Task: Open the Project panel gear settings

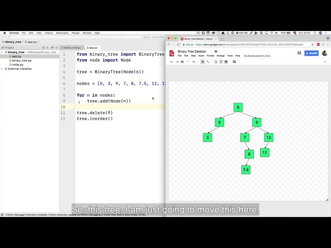Action: point(52,48)
